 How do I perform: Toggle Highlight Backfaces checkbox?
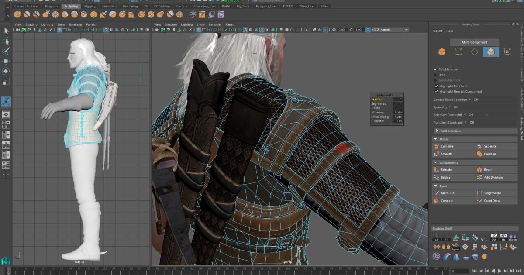tap(436, 86)
